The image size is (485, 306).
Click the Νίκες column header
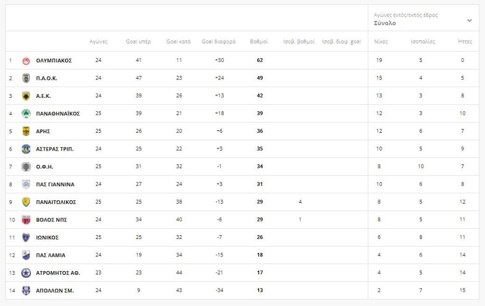tap(381, 42)
